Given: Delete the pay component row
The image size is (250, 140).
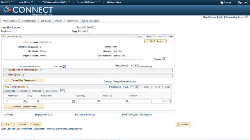Looking at the screenshot, I should pyautogui.click(x=169, y=101).
